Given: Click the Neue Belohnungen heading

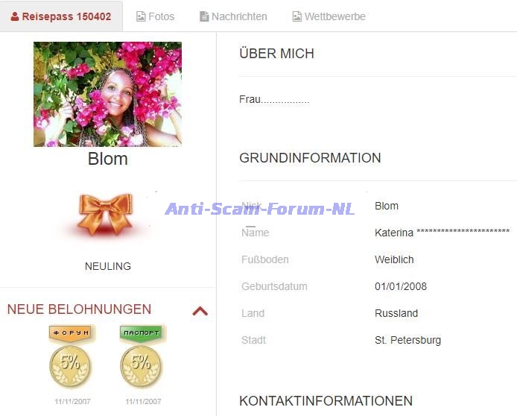Looking at the screenshot, I should [x=79, y=309].
